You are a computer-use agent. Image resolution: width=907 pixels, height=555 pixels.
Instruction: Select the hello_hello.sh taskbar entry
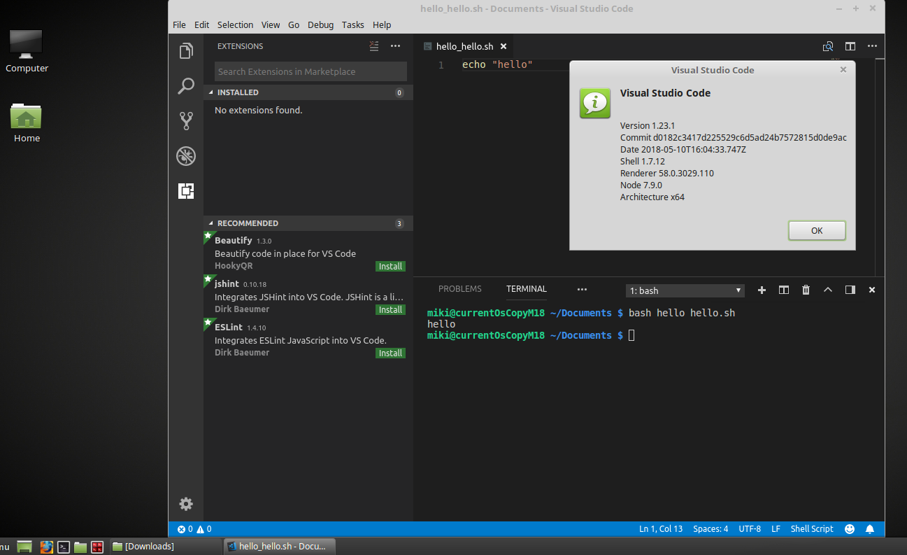pyautogui.click(x=279, y=546)
